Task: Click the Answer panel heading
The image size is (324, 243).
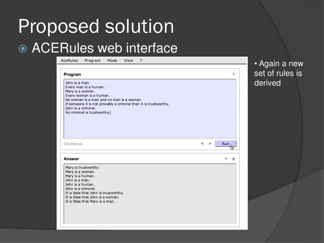Action: click(71, 159)
